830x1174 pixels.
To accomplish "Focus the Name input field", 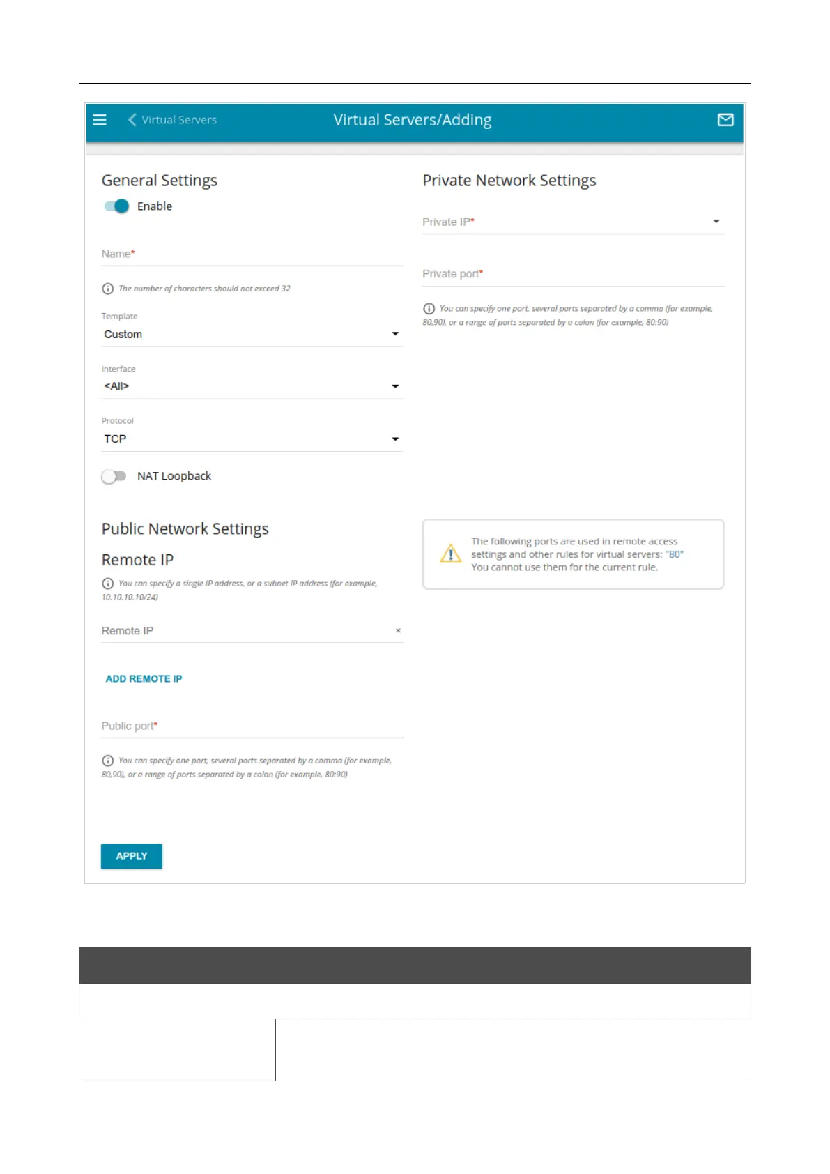I will pos(252,254).
